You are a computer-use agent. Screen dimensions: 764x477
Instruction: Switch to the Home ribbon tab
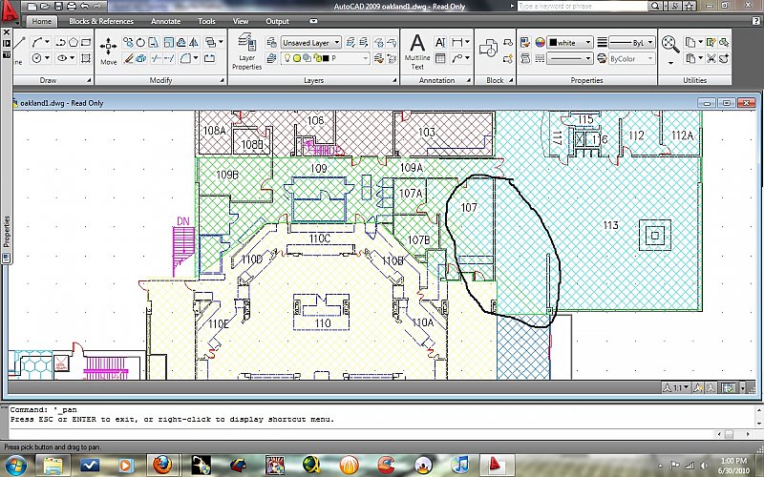[41, 21]
